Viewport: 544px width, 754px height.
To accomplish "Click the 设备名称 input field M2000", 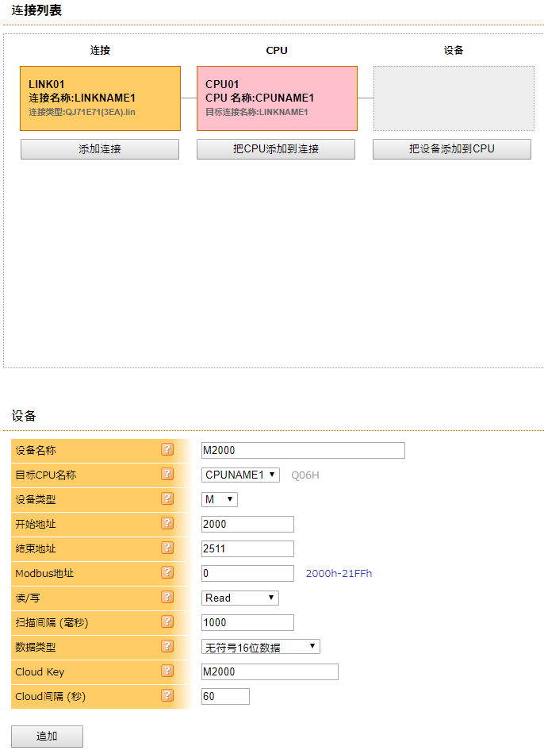I will pos(303,451).
